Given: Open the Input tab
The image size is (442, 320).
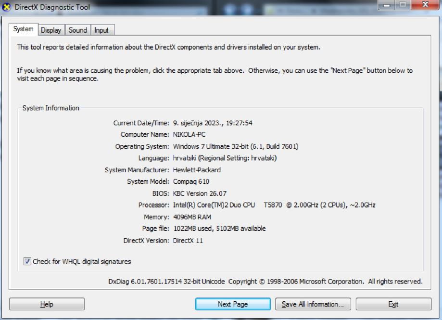Looking at the screenshot, I should [101, 30].
